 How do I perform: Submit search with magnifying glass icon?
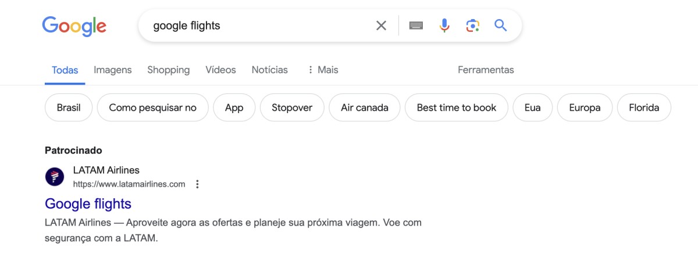point(500,26)
